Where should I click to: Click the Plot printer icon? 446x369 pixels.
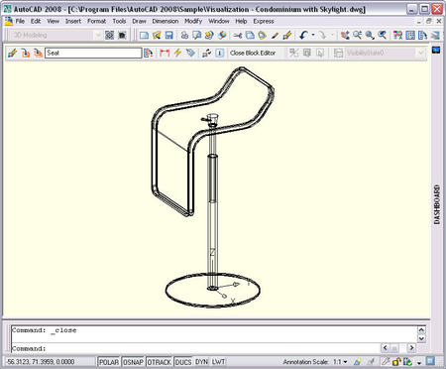point(184,35)
